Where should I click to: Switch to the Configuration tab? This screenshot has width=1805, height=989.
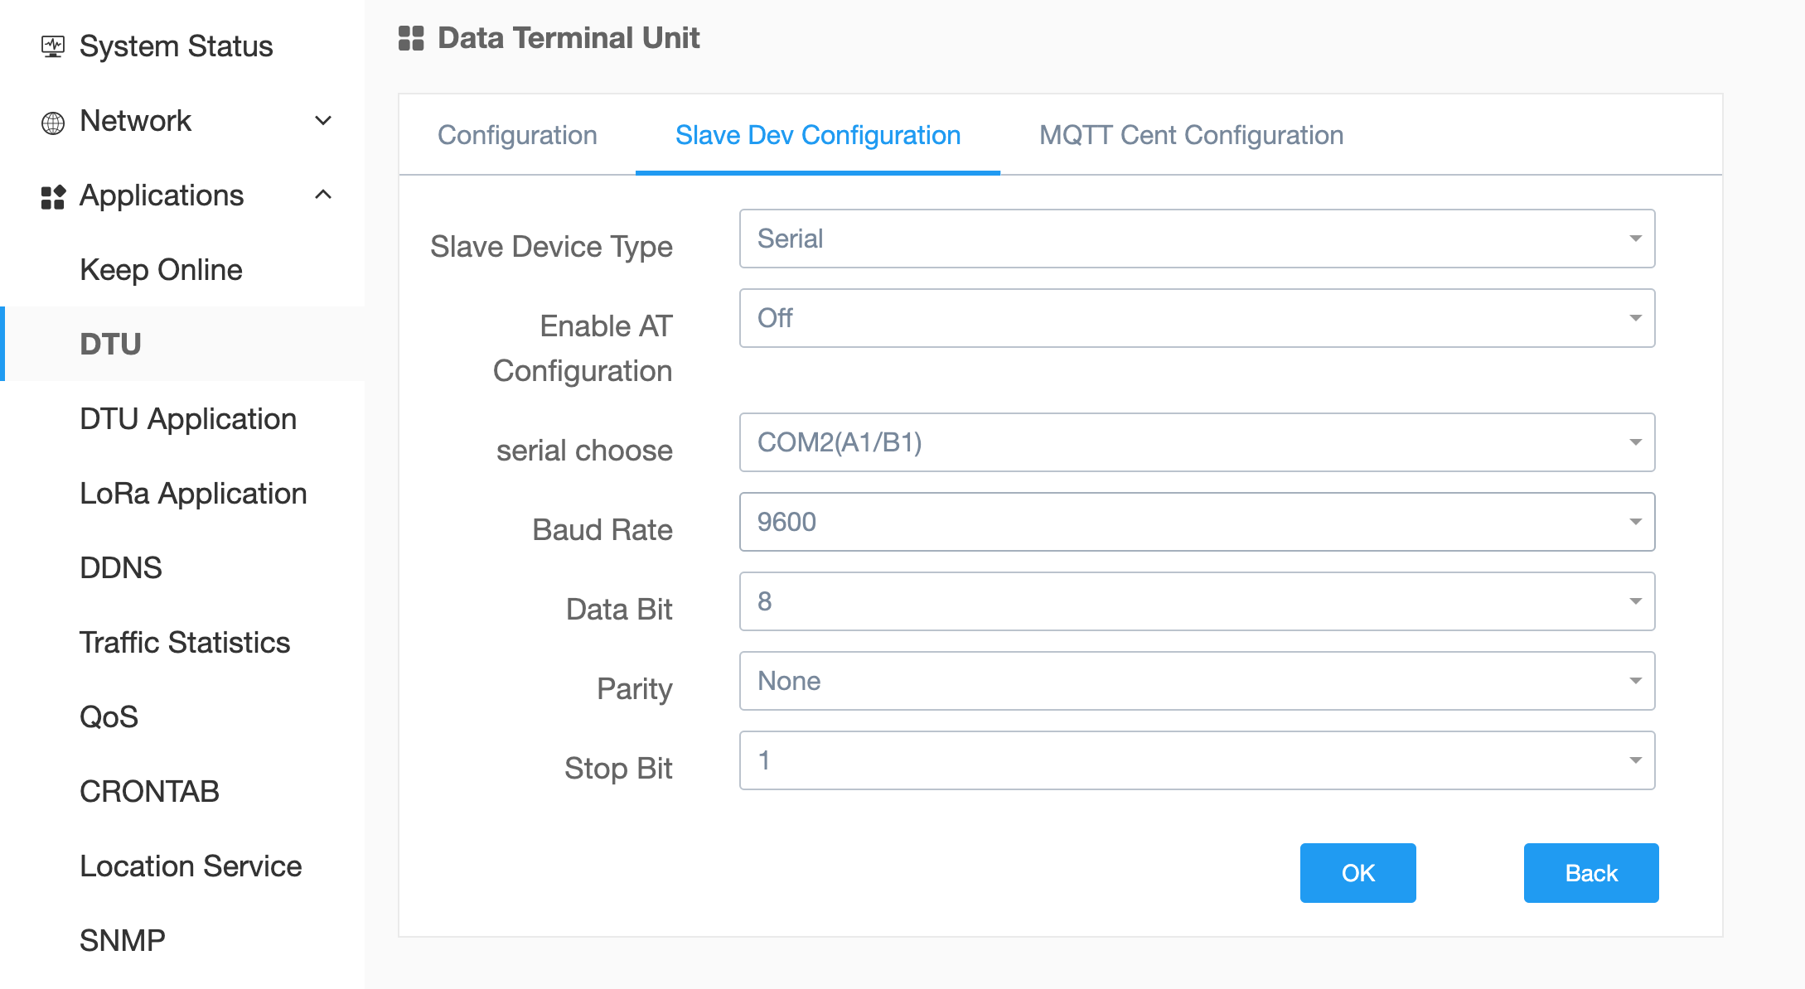(x=517, y=135)
